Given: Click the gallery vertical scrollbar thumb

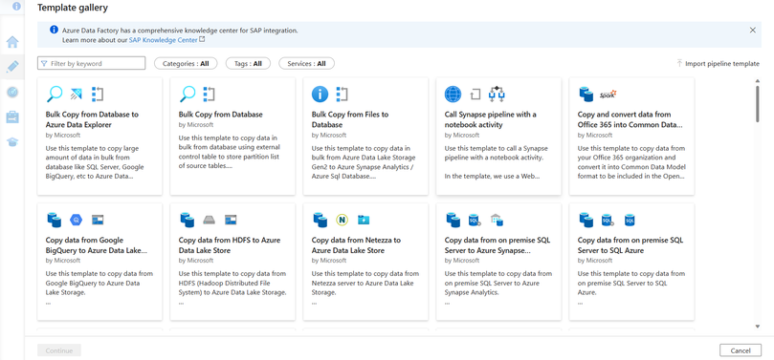Looking at the screenshot, I should (758, 103).
